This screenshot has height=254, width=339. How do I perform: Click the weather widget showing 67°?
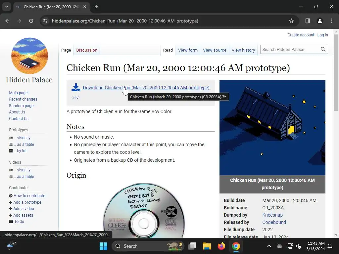pos(11,246)
